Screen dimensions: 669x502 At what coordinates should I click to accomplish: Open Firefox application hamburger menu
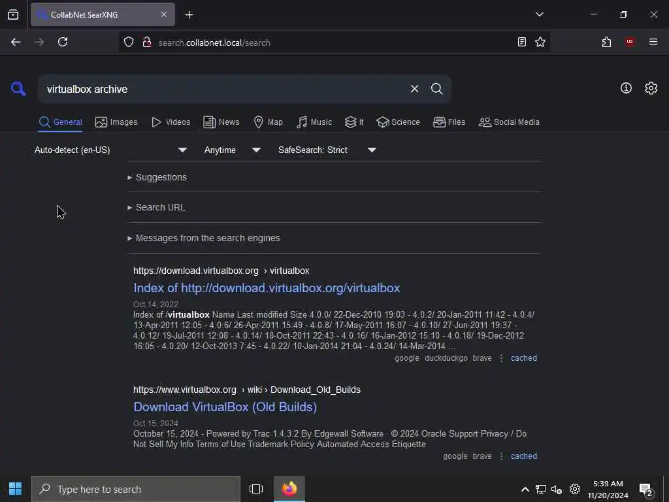653,42
